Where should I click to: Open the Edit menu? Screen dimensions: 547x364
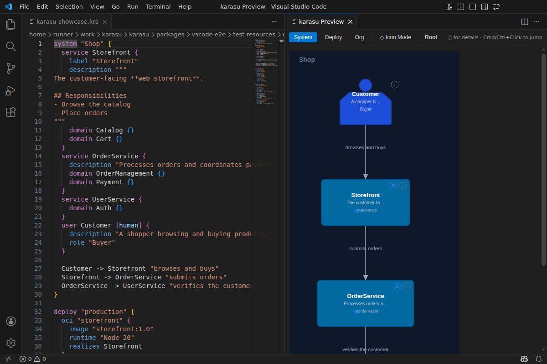click(x=42, y=7)
